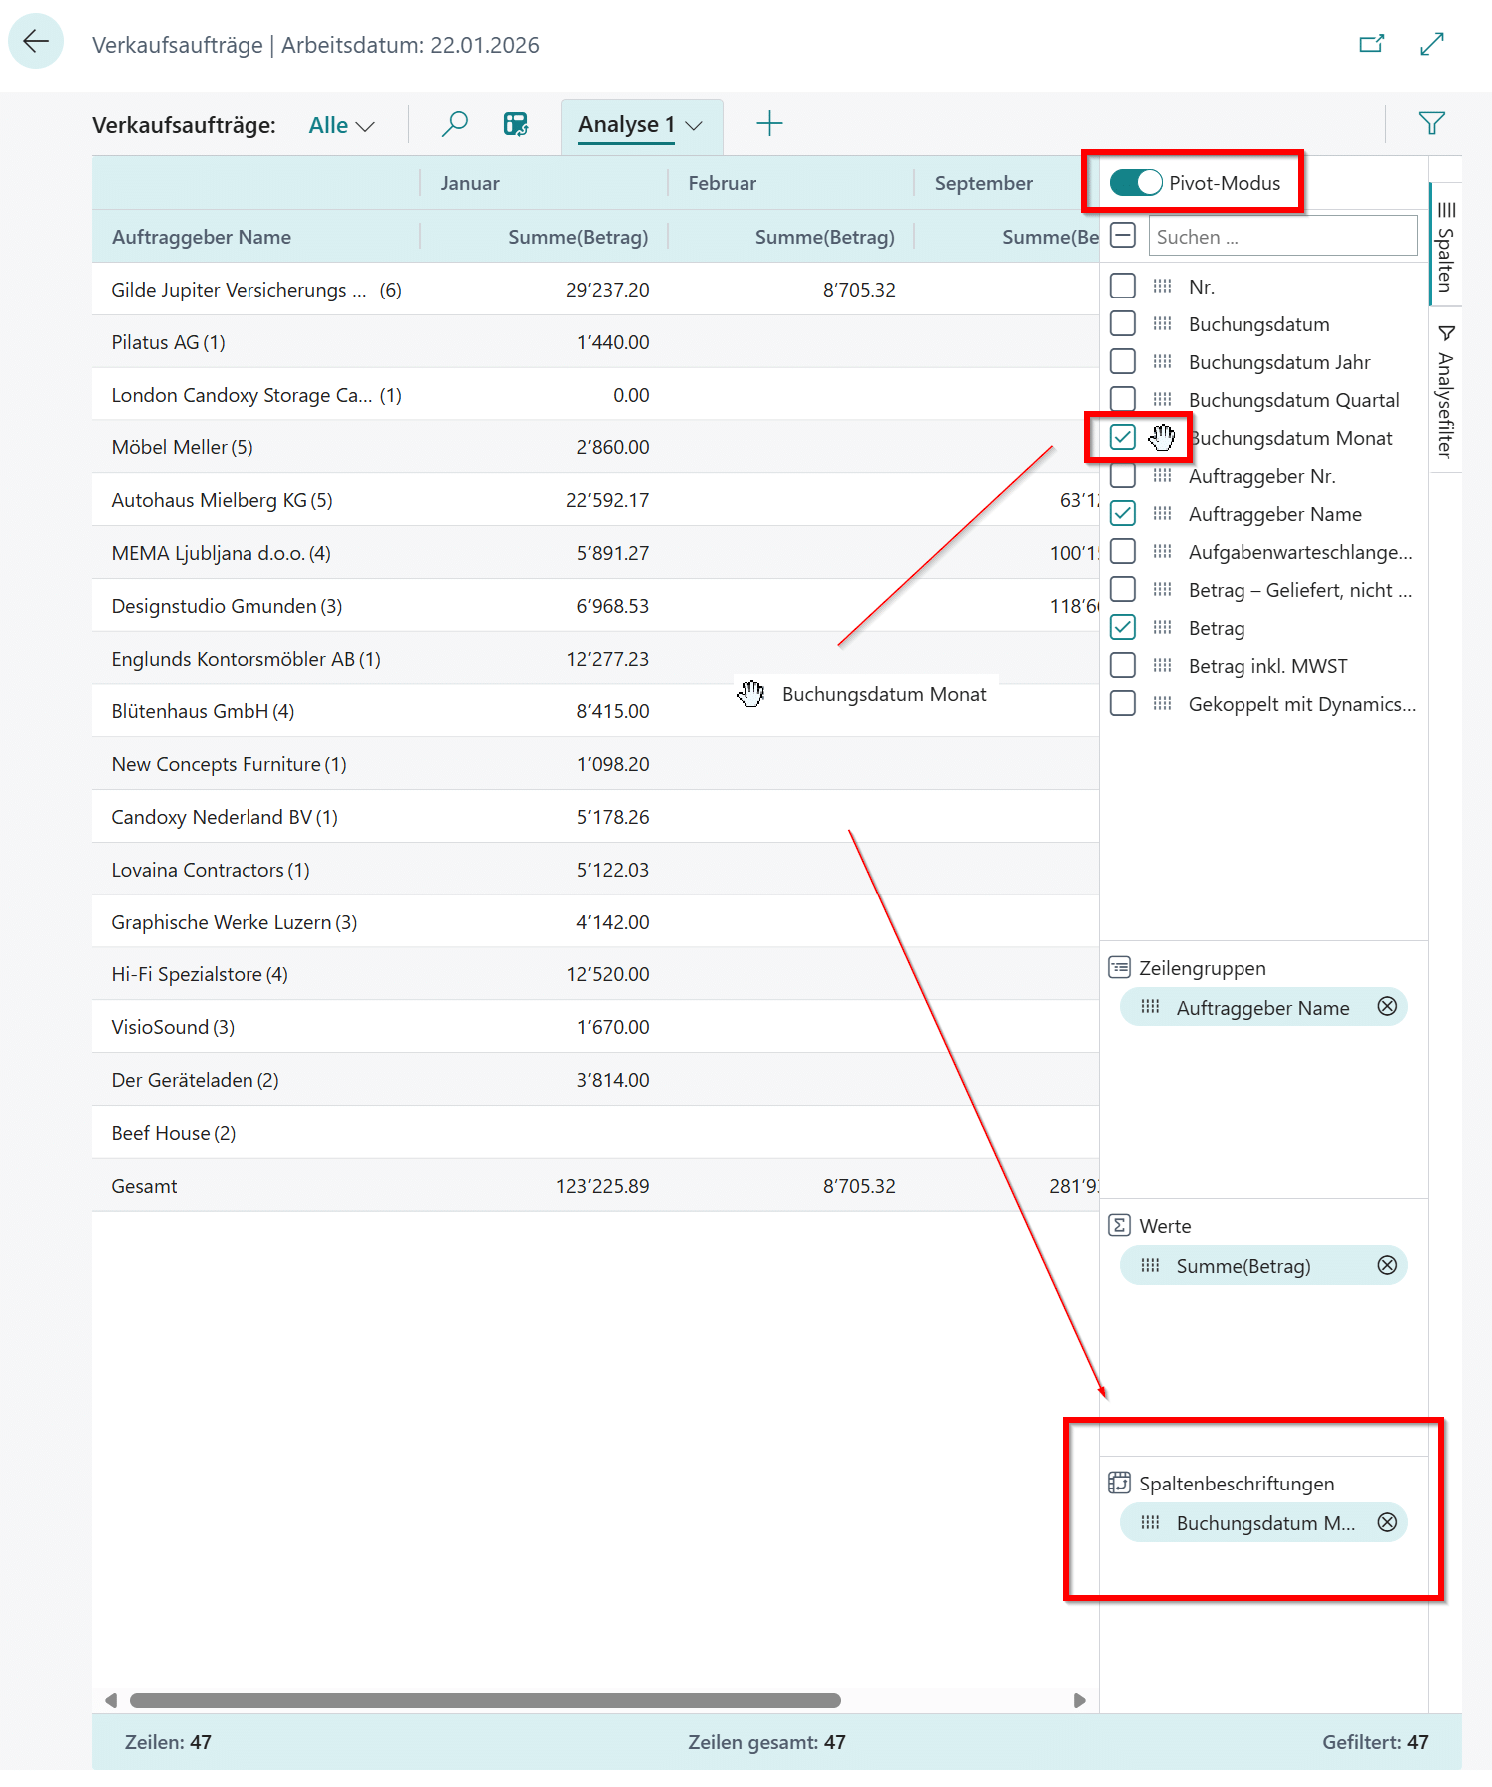The height and width of the screenshot is (1787, 1492).
Task: Open the filter pane funnel icon
Action: (1431, 124)
